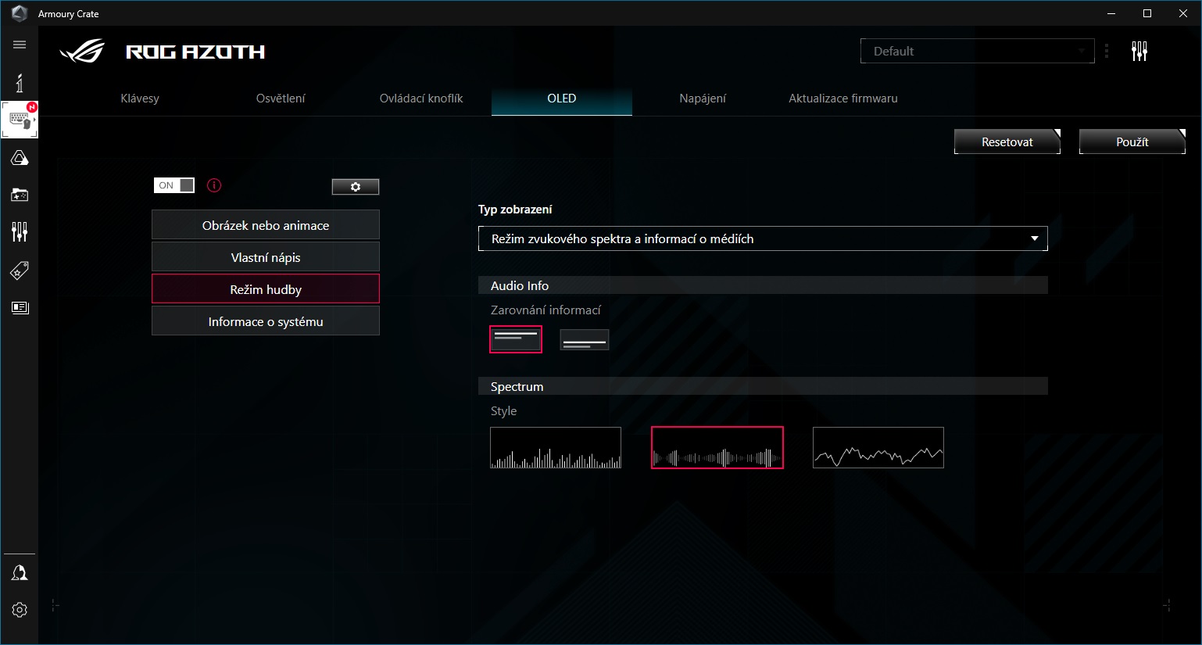1202x645 pixels.
Task: Open News icon in sidebar
Action: click(x=20, y=307)
